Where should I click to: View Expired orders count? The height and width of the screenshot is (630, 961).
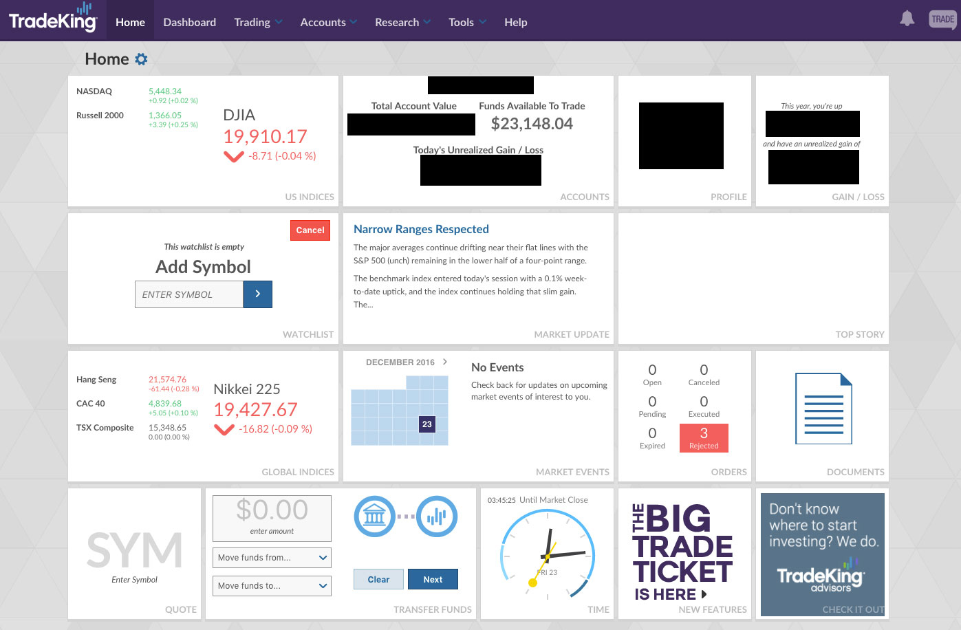click(x=652, y=438)
